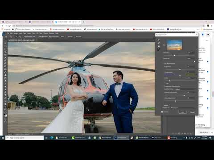Click the Shift Edge value field
Viewport: 214px width, 160px height.
click(x=190, y=52)
